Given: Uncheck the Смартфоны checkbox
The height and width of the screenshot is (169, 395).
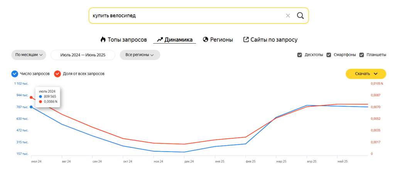Looking at the screenshot, I should click(329, 55).
